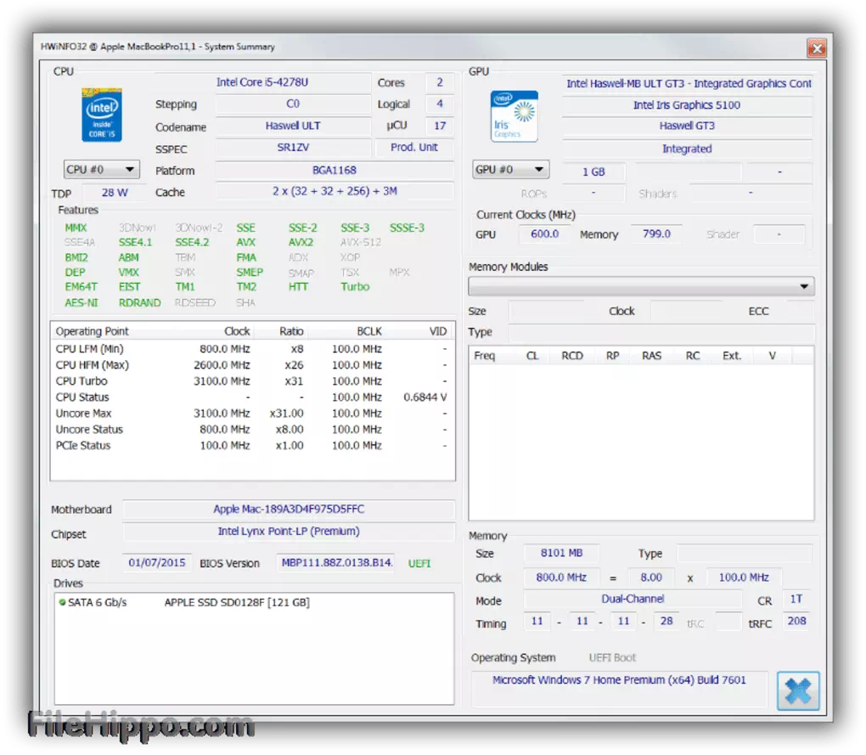The width and height of the screenshot is (866, 755).
Task: Select the Uncore Max row
Action: pyautogui.click(x=252, y=413)
